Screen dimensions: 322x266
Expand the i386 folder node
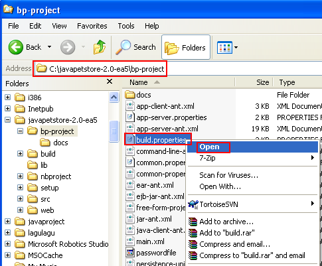pyautogui.click(x=7, y=98)
